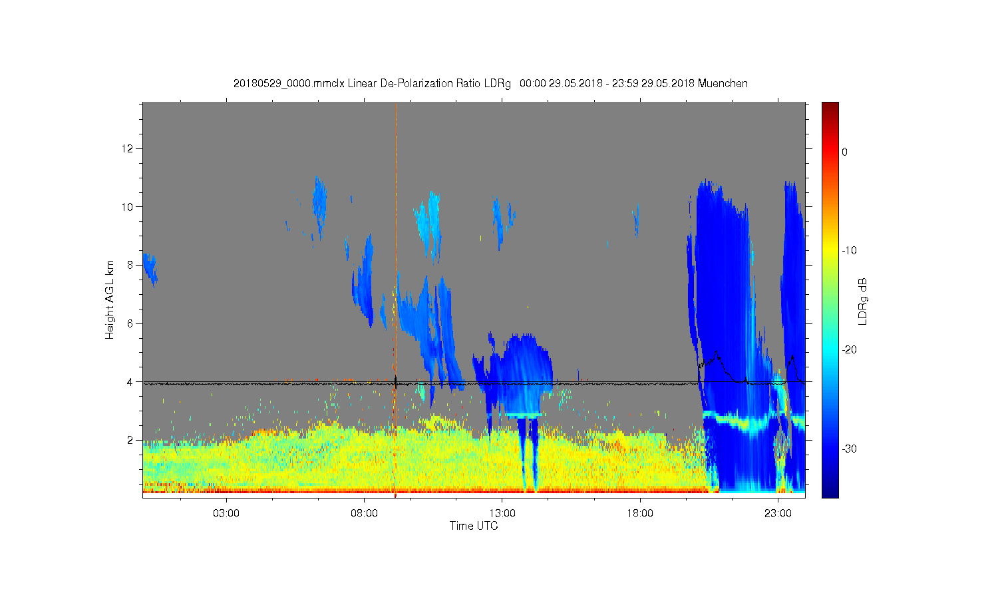Click the colorbar value label -30
Image resolution: width=998 pixels, height=599 pixels.
[x=848, y=449]
